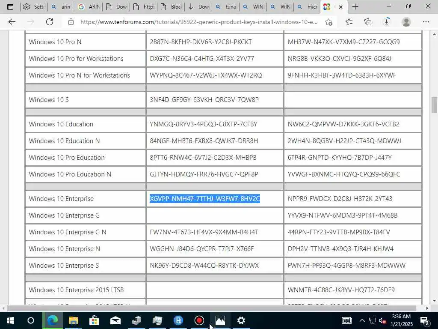Click highlighted key XGVPP-NMH47-7TTHJ-W3FW7-8HV2C
Image resolution: width=438 pixels, height=329 pixels.
tap(205, 199)
